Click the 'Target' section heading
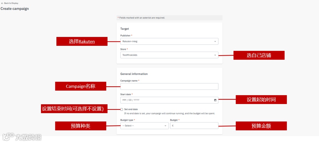Image resolution: width=319 pixels, height=143 pixels. pyautogui.click(x=125, y=29)
